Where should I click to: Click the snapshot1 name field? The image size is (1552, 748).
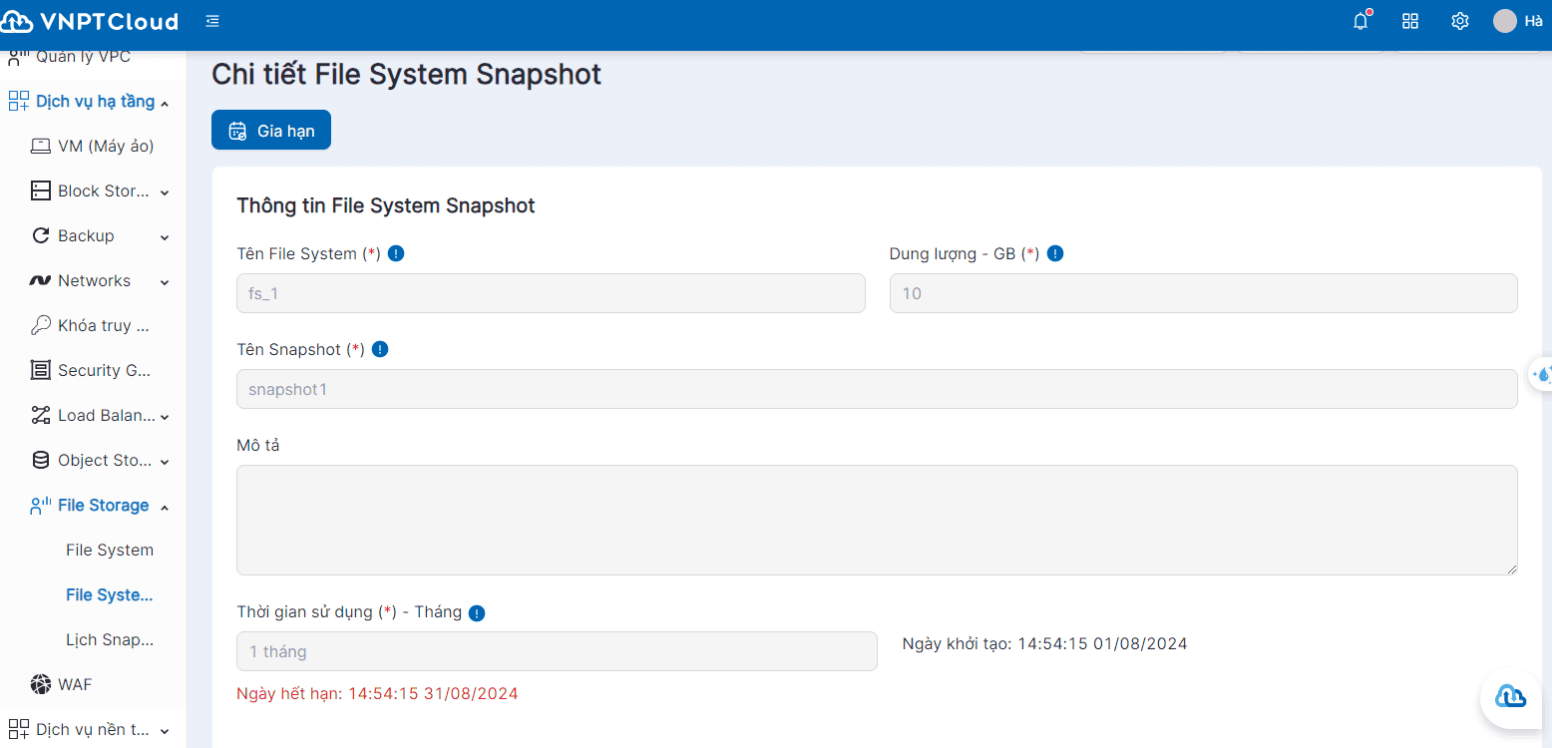point(877,389)
